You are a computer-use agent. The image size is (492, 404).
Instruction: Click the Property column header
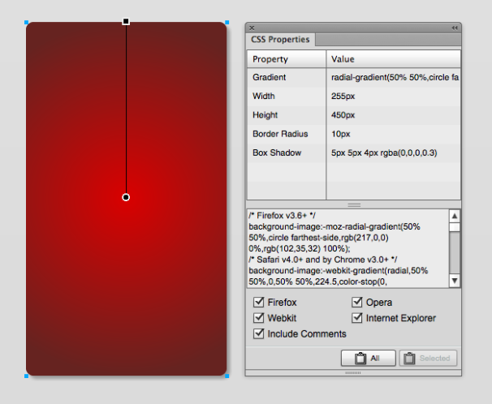point(287,59)
